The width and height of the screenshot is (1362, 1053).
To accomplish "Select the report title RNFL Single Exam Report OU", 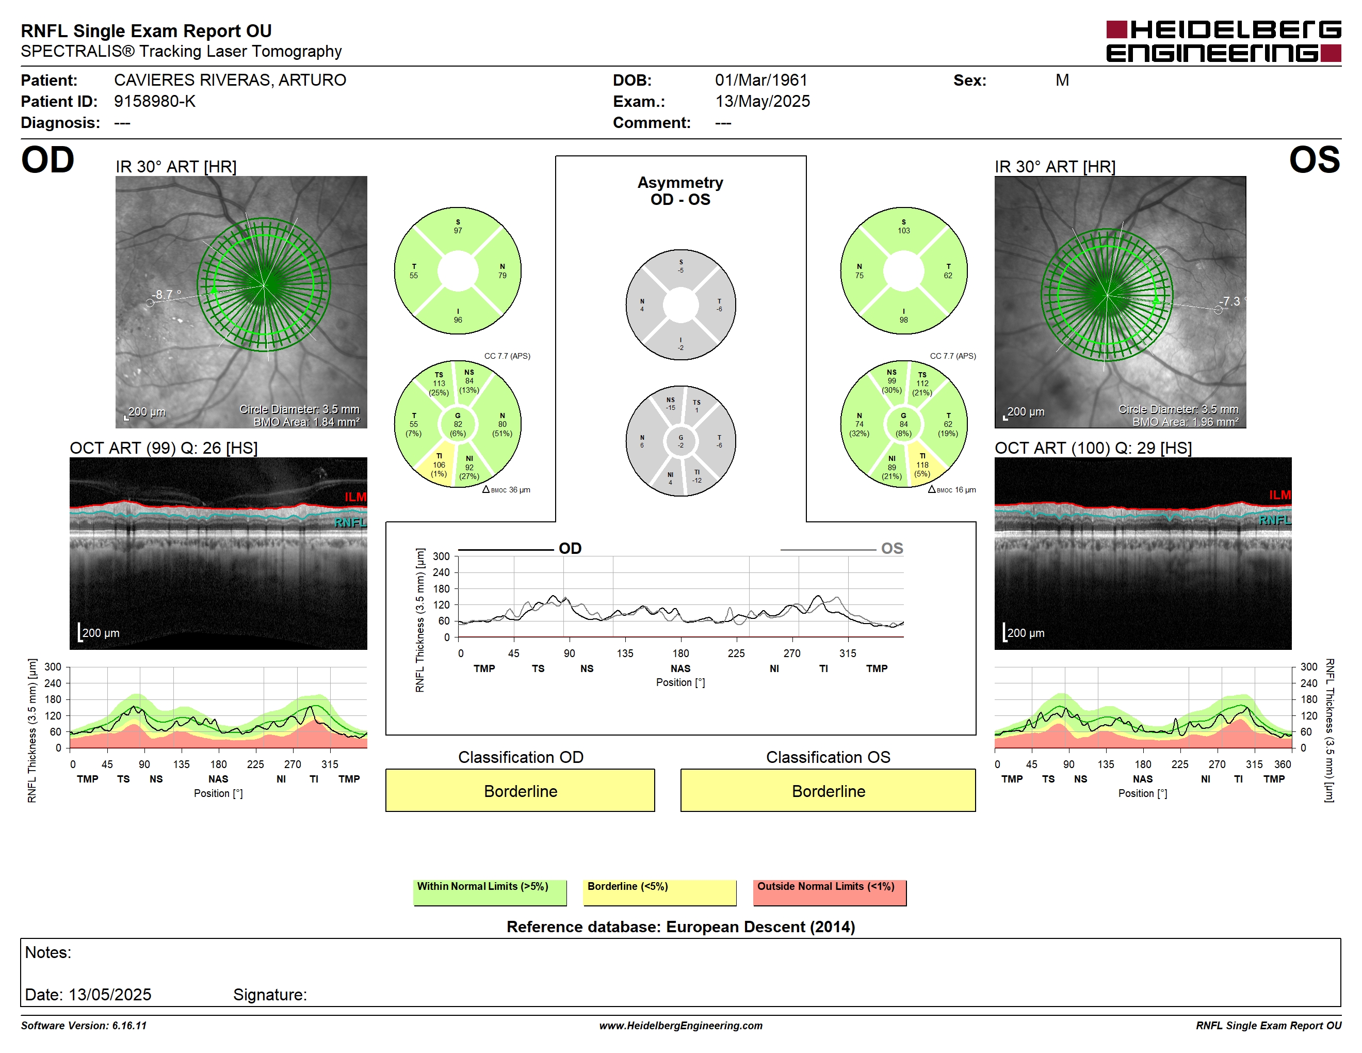I will click(x=147, y=30).
